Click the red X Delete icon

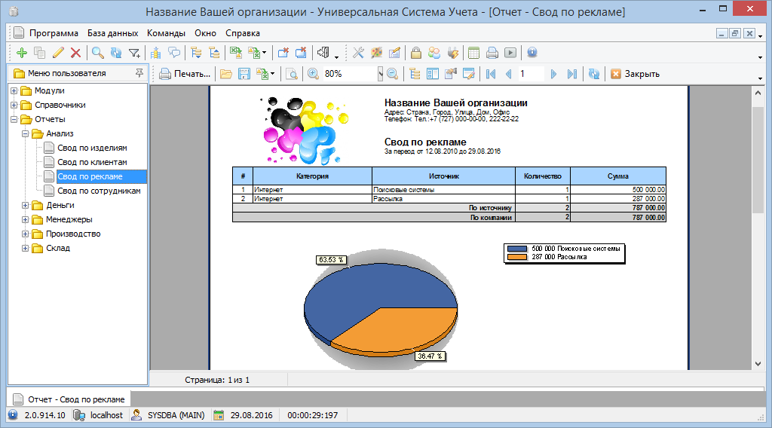tap(75, 53)
